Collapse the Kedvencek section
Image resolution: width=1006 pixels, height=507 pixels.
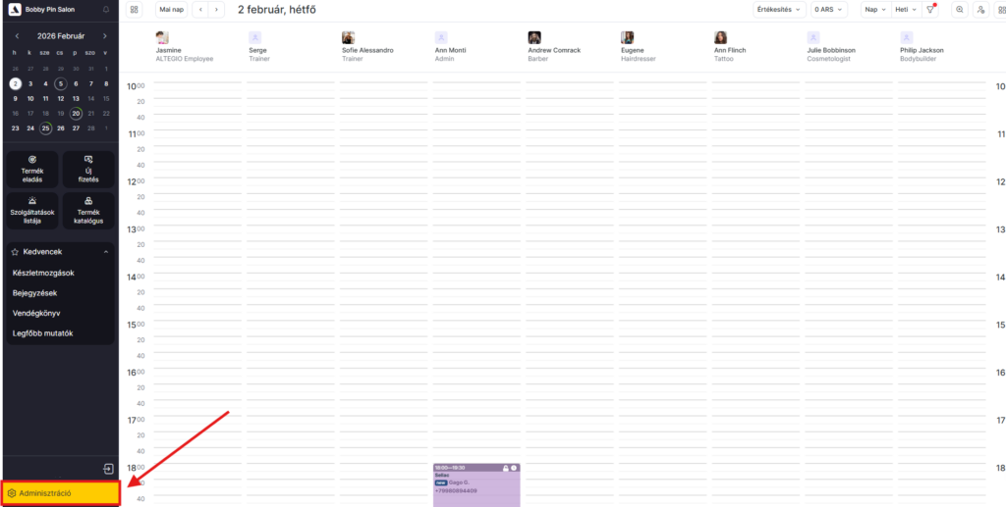click(x=105, y=252)
